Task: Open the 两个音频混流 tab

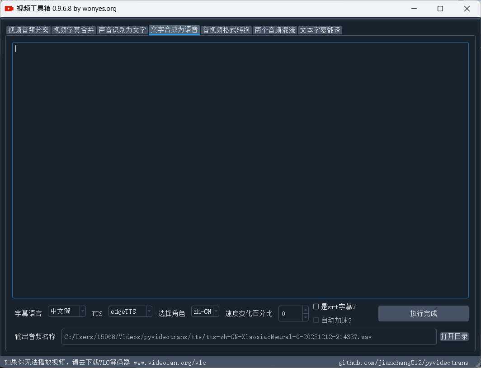Action: coord(275,30)
